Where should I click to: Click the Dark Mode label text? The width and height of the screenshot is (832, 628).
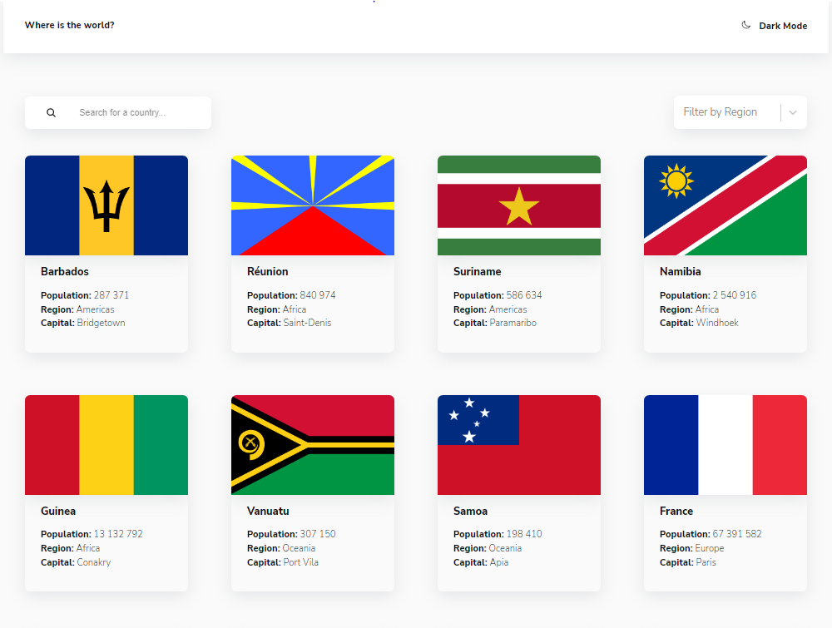point(781,26)
